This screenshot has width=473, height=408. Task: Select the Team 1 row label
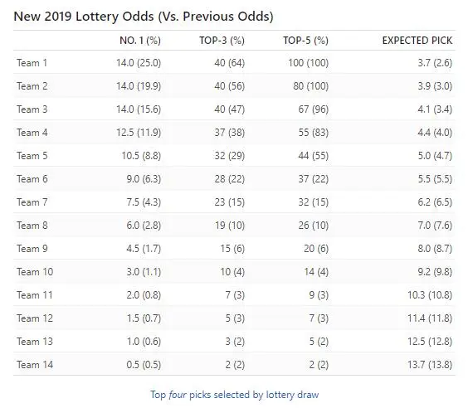pyautogui.click(x=32, y=63)
